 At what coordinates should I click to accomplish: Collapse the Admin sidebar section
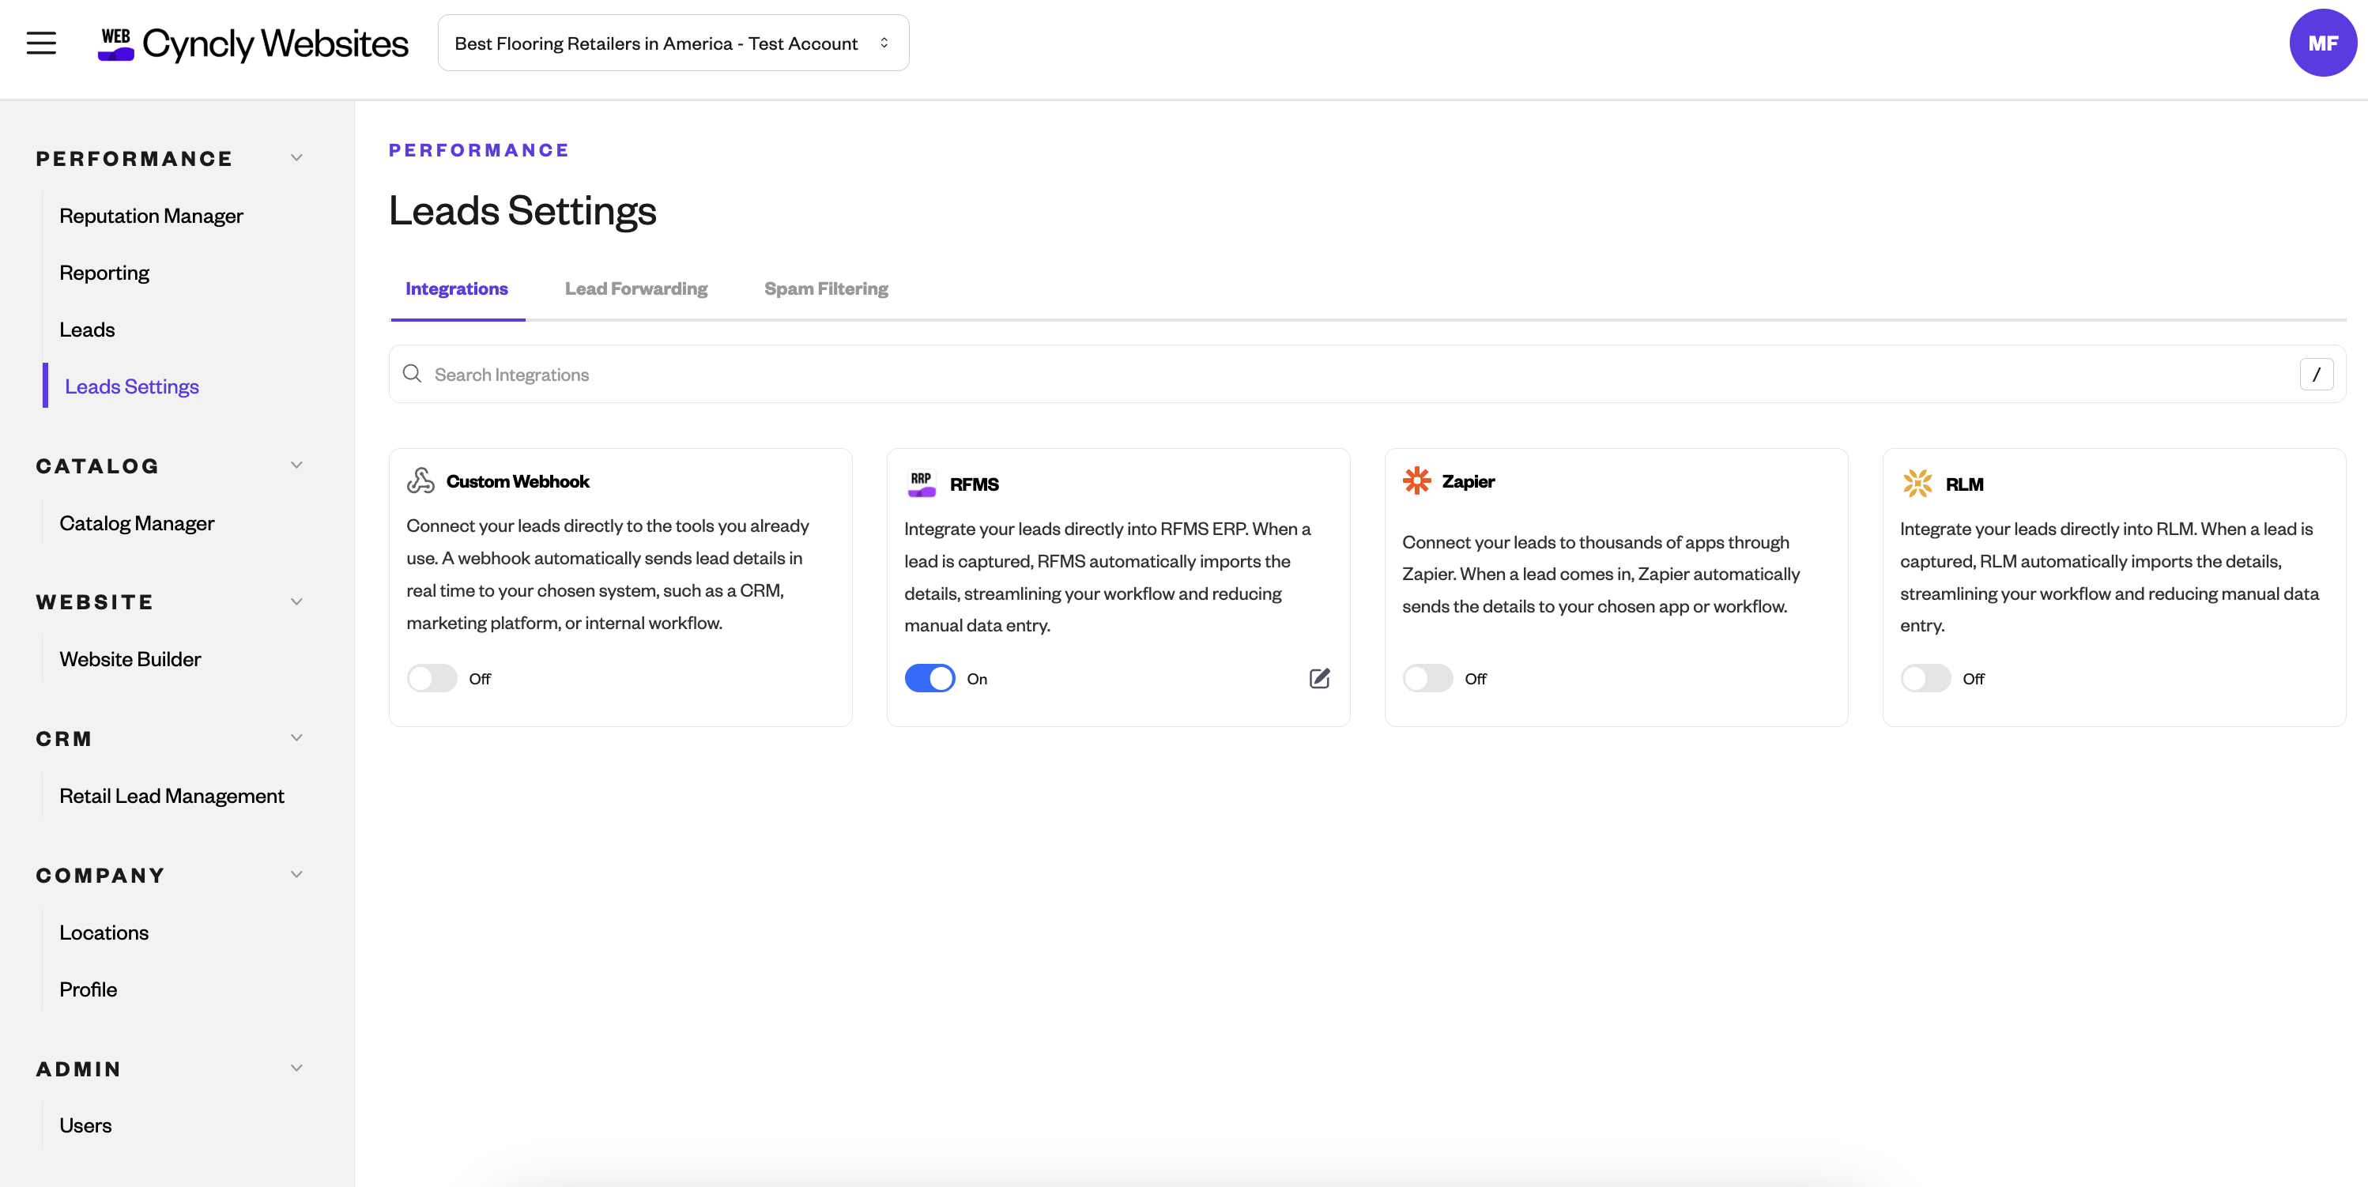click(x=296, y=1068)
